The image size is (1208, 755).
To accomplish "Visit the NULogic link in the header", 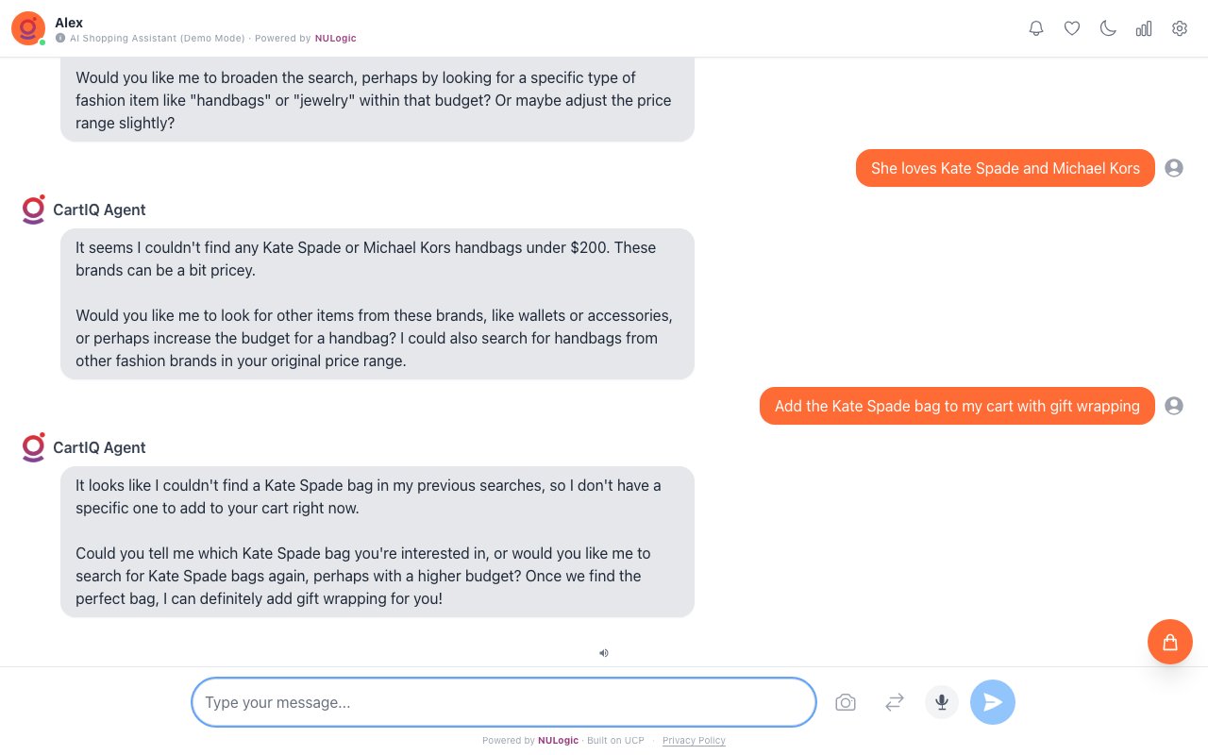I will 336,39.
